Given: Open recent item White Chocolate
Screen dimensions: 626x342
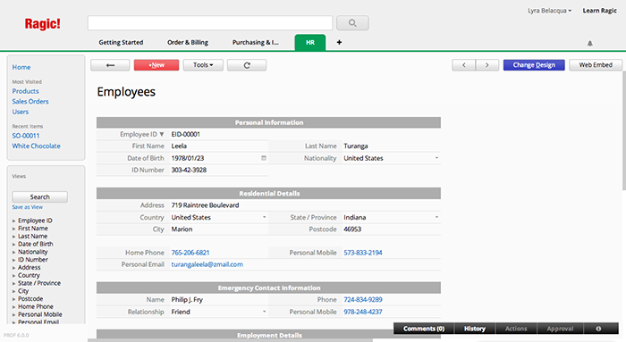Looking at the screenshot, I should tap(37, 146).
